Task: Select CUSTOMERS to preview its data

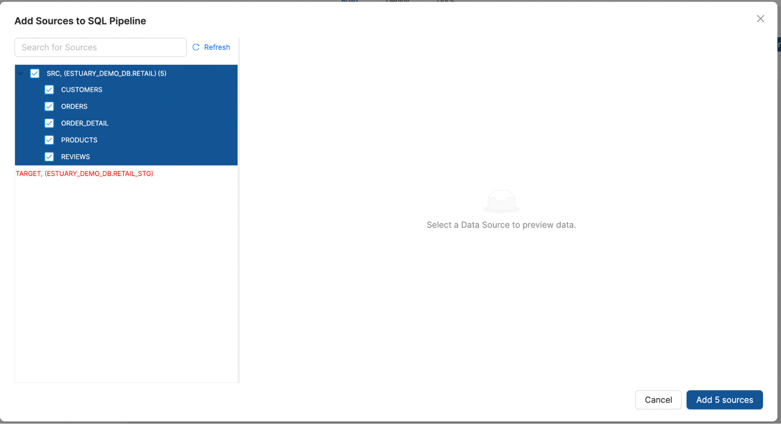Action: [81, 89]
